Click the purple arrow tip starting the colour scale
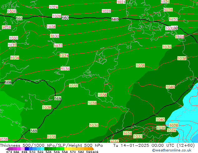Viewport: 198px width, 153px height. coord(7,149)
